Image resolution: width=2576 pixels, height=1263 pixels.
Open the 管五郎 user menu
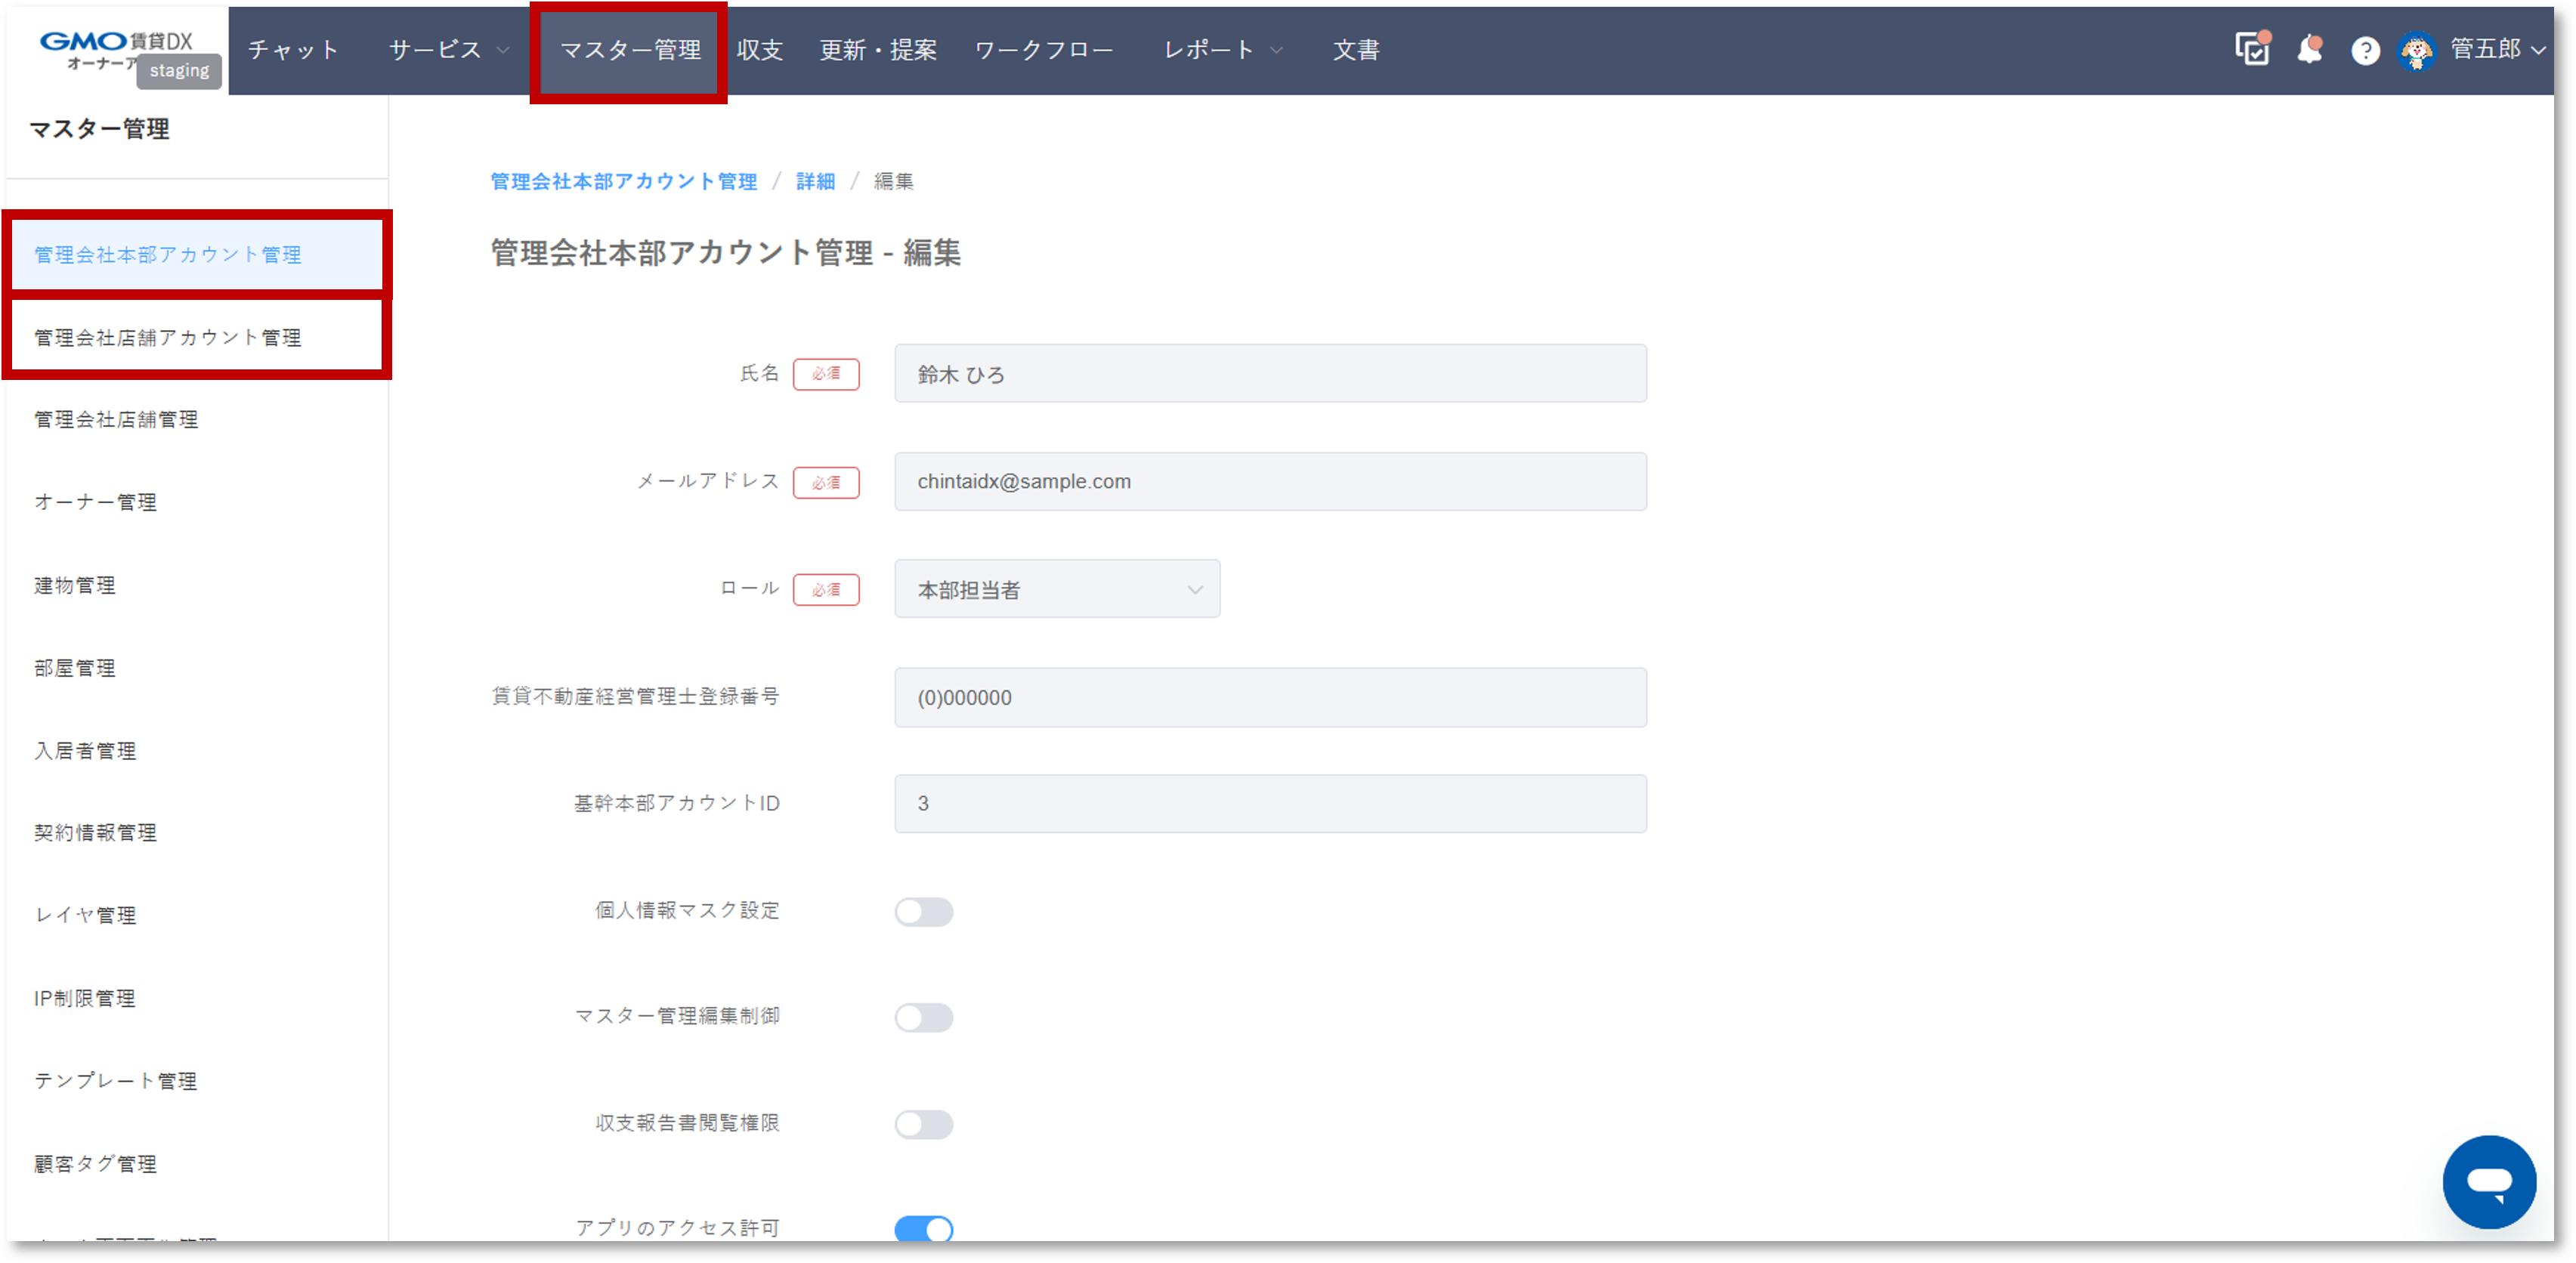tap(2497, 49)
